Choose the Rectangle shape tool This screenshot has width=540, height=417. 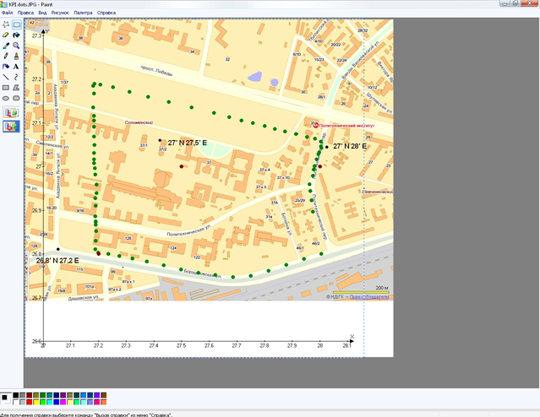tap(6, 88)
